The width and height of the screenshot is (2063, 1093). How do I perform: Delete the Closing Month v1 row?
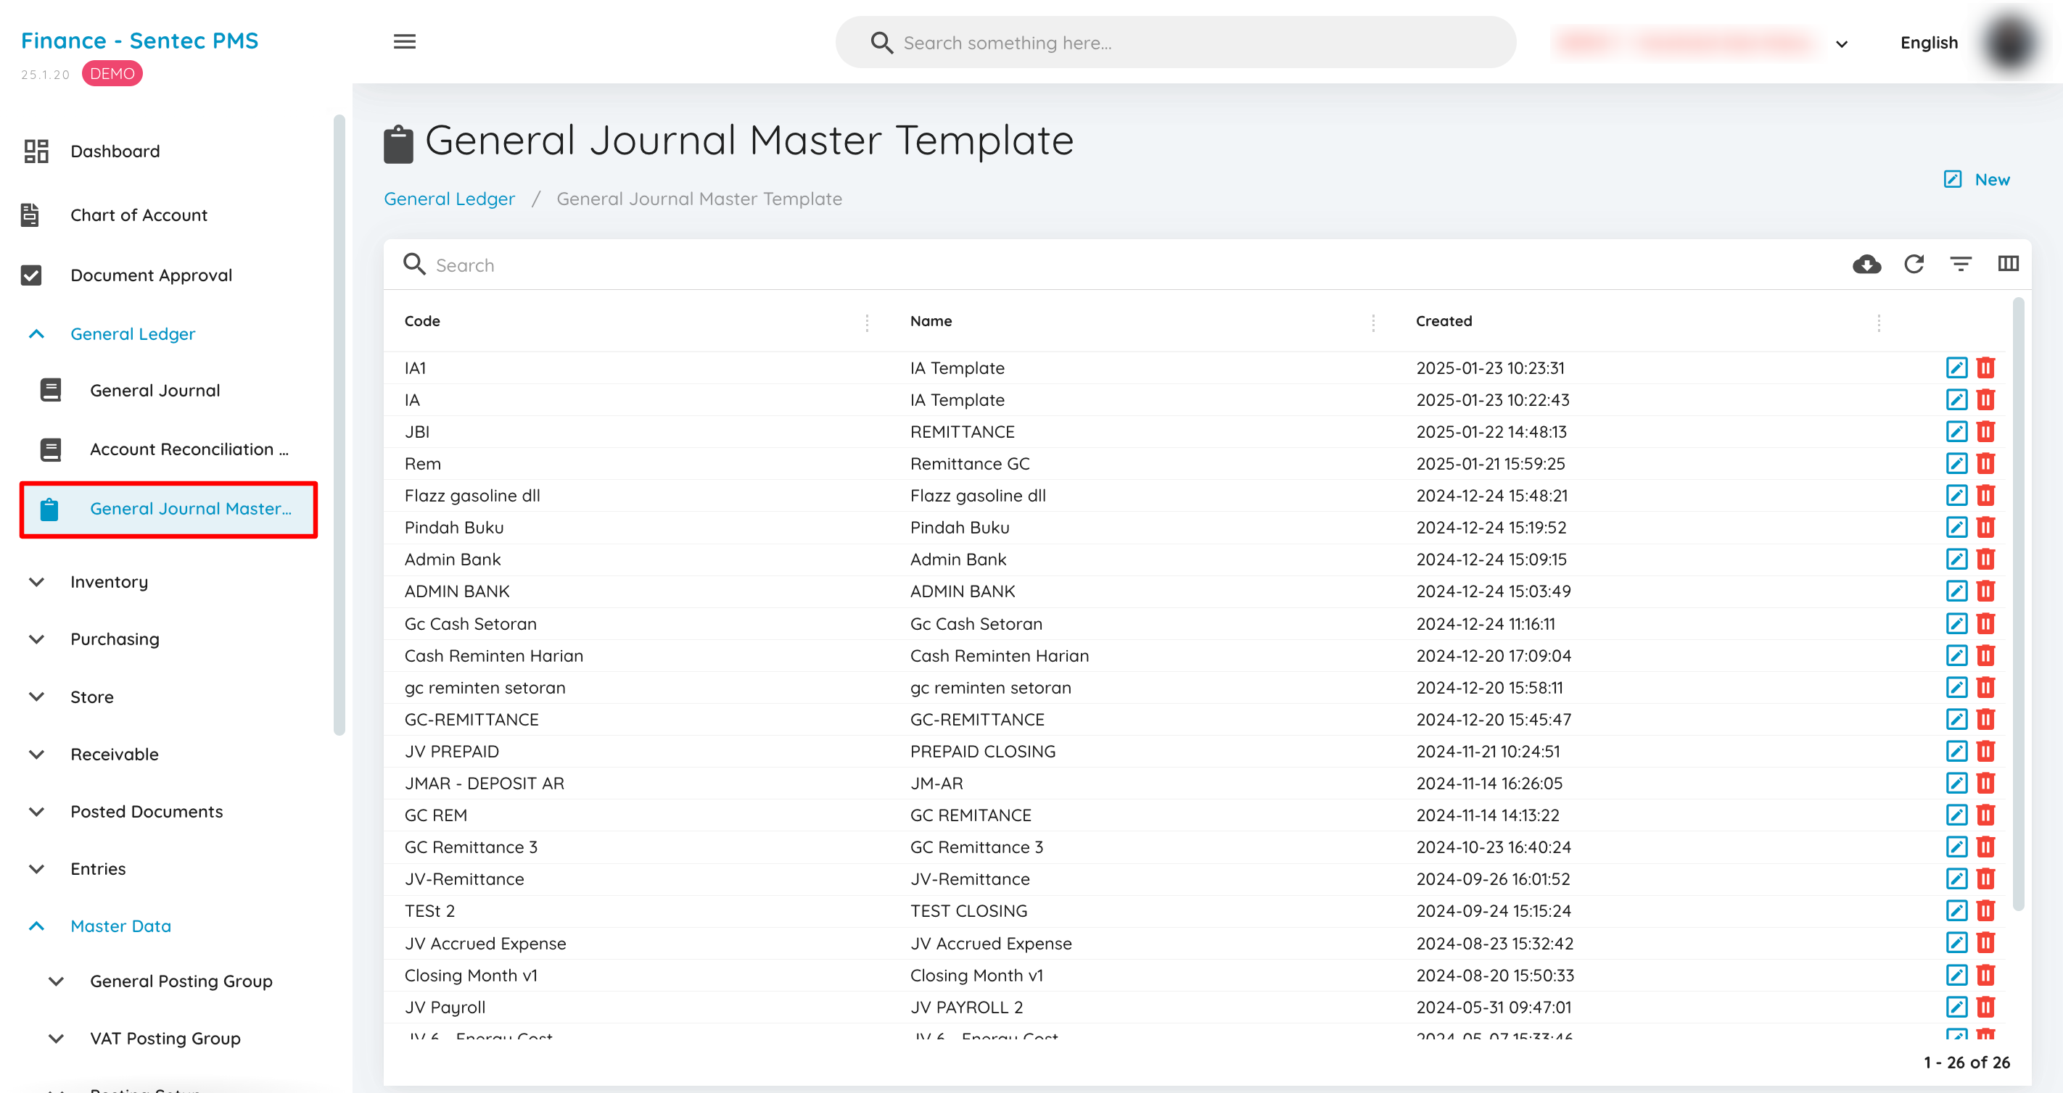[1985, 975]
